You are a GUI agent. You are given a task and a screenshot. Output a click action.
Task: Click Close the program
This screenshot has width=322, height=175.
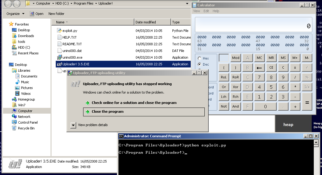pyautogui.click(x=144, y=112)
